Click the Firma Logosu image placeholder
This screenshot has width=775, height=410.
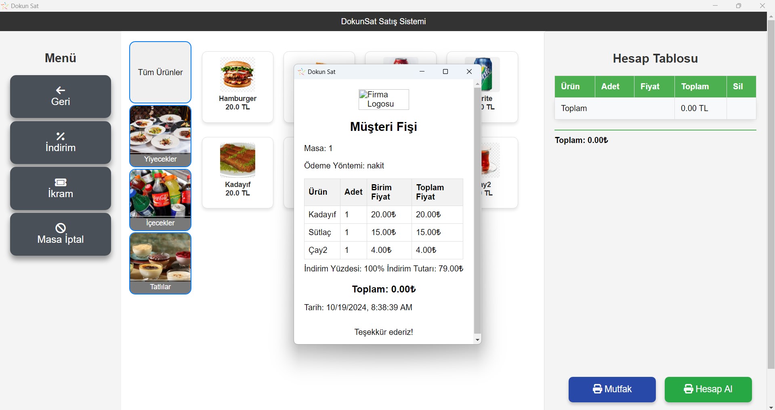(384, 99)
